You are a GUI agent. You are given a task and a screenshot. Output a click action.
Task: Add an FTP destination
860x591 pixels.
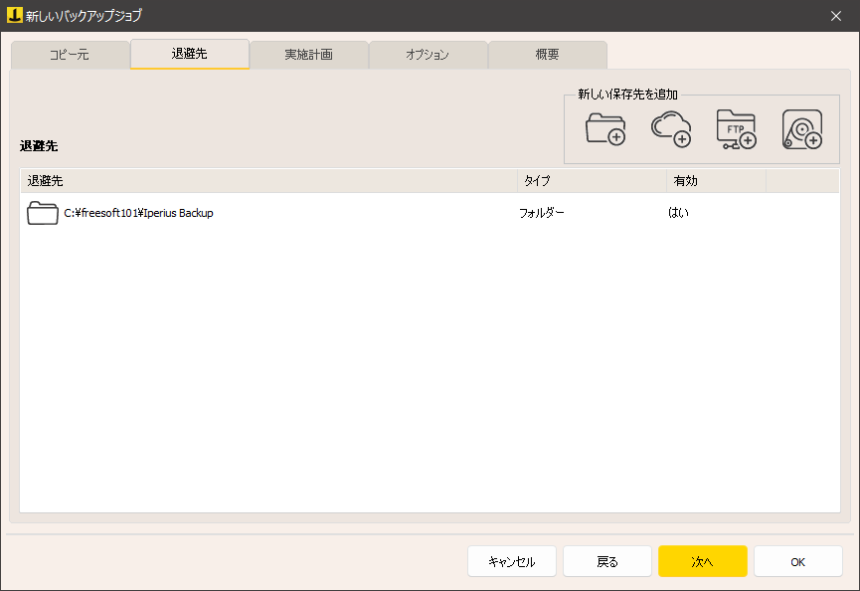(737, 129)
